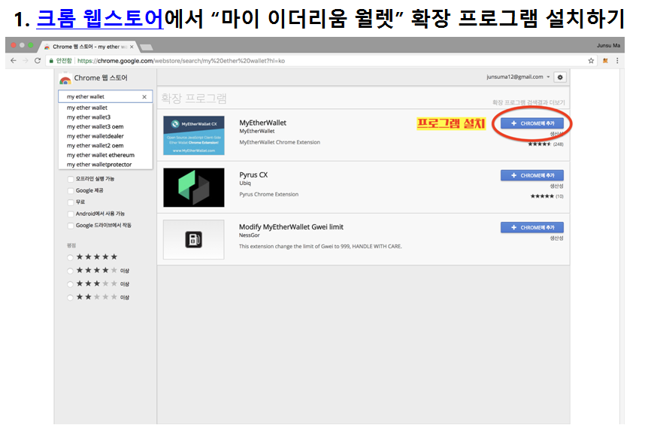The width and height of the screenshot is (648, 425).
Task: Open junsuma12@gmail.com account dropdown
Action: (x=518, y=77)
